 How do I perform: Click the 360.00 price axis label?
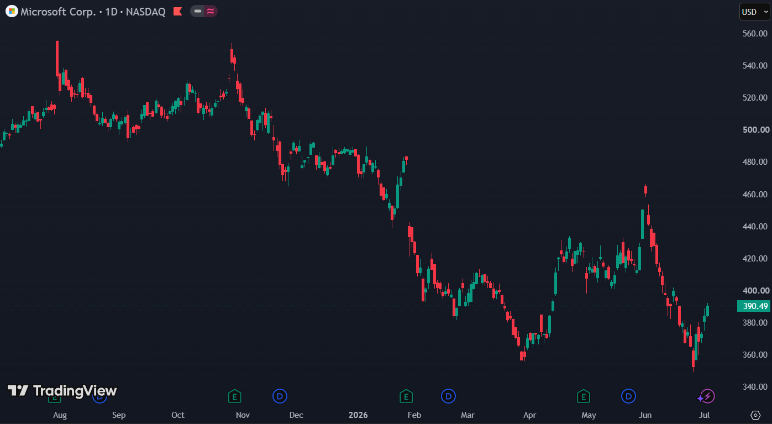click(755, 354)
